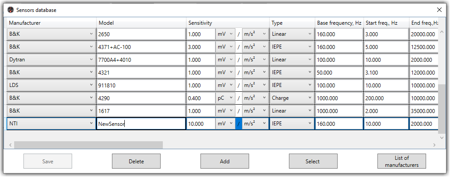Click sensitivity field showing 3.000

point(200,47)
